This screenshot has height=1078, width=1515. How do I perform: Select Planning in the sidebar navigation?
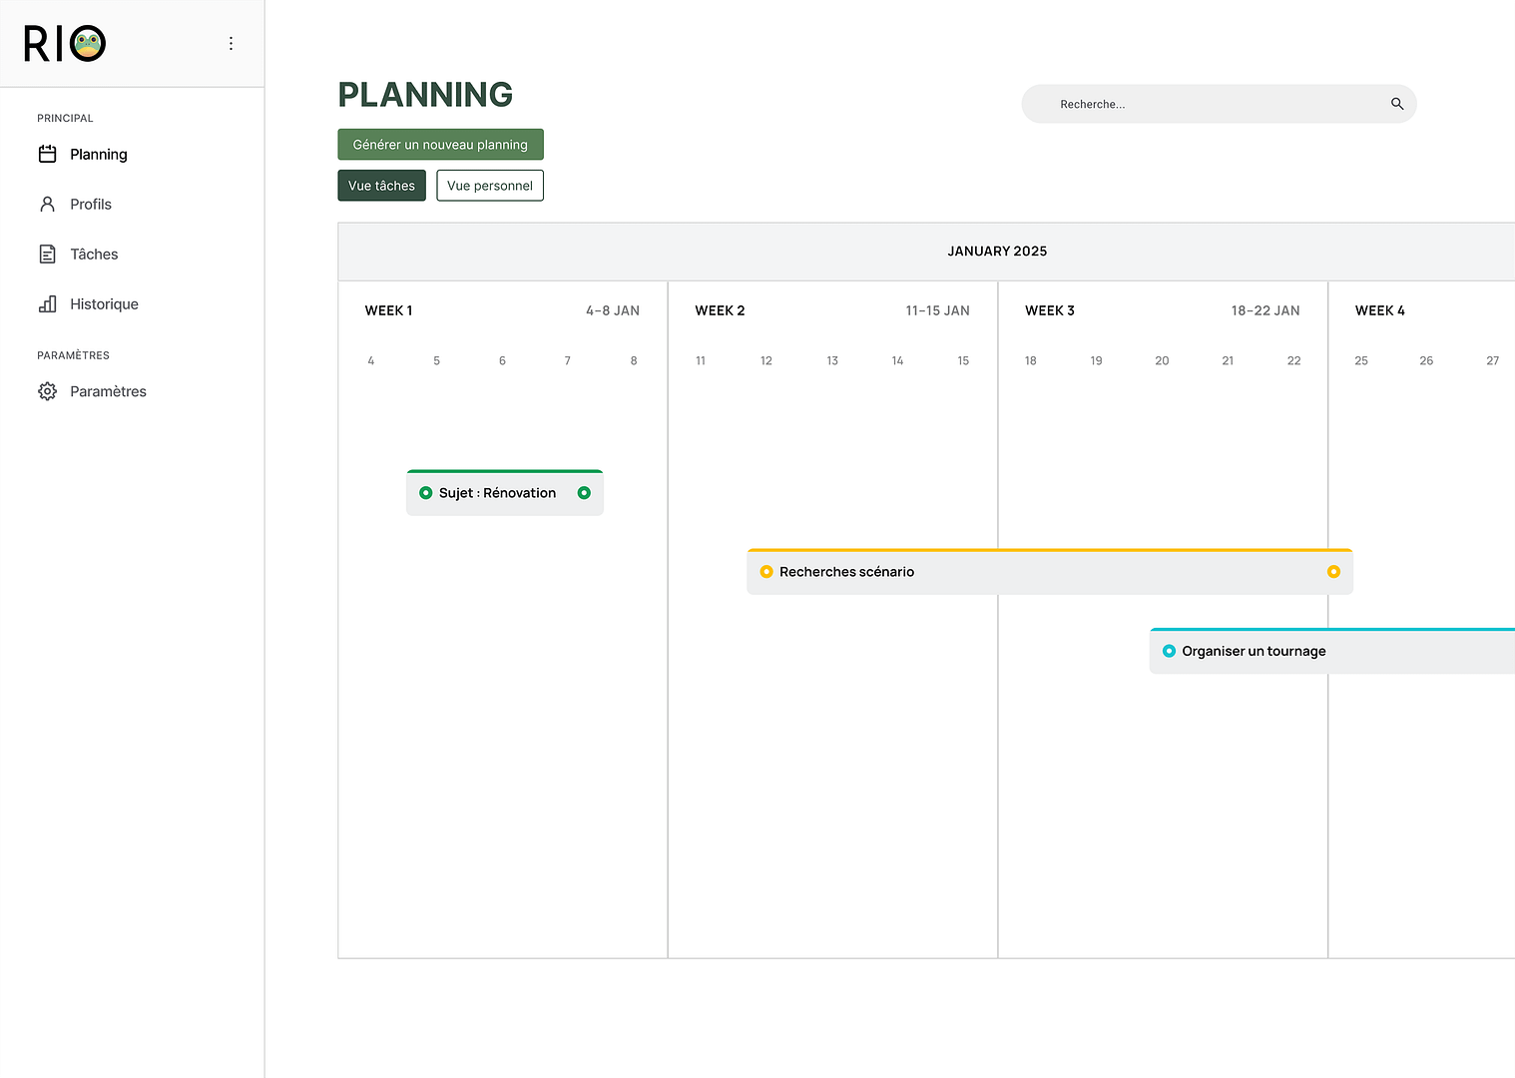coord(98,154)
